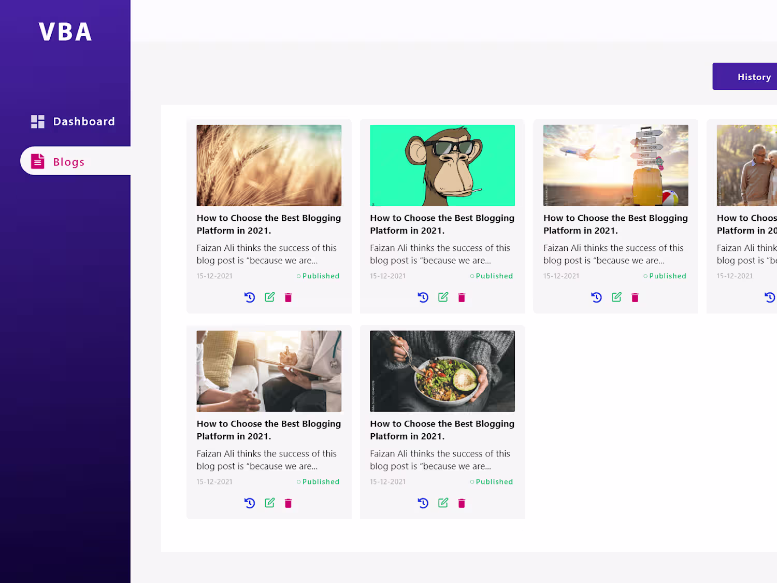Click the 15-12-2021 date on the airplane card

[x=562, y=276]
